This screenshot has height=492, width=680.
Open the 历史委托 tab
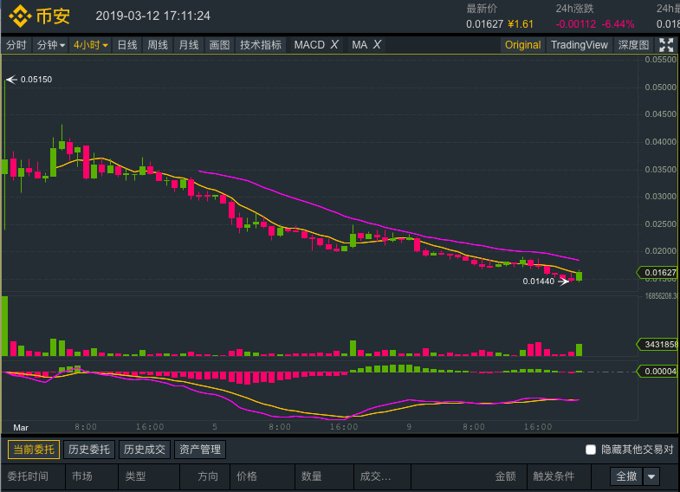tap(89, 450)
